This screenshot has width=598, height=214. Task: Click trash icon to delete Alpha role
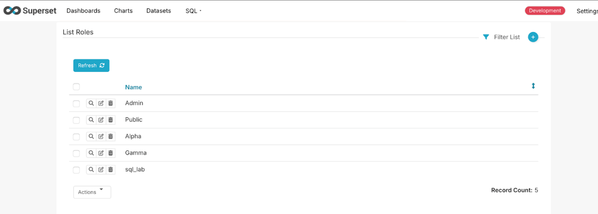(111, 137)
